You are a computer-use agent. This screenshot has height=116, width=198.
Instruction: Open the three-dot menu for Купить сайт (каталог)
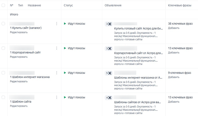point(57,24)
